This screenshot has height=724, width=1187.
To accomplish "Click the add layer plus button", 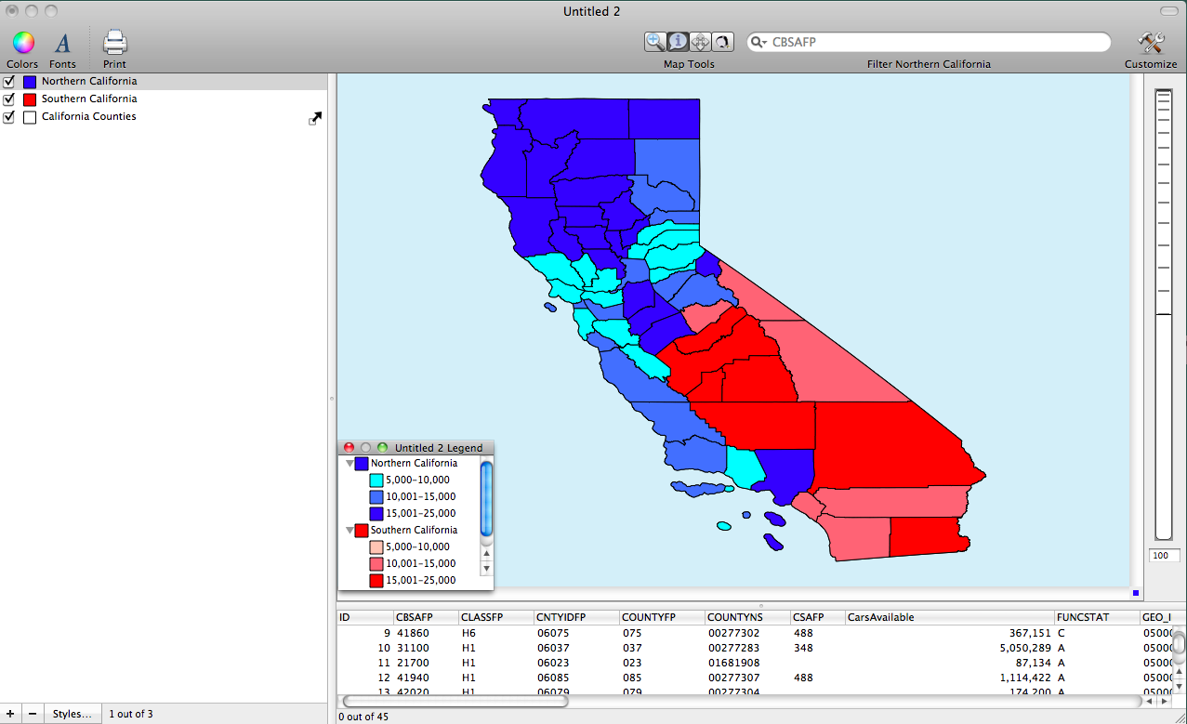I will pos(10,714).
